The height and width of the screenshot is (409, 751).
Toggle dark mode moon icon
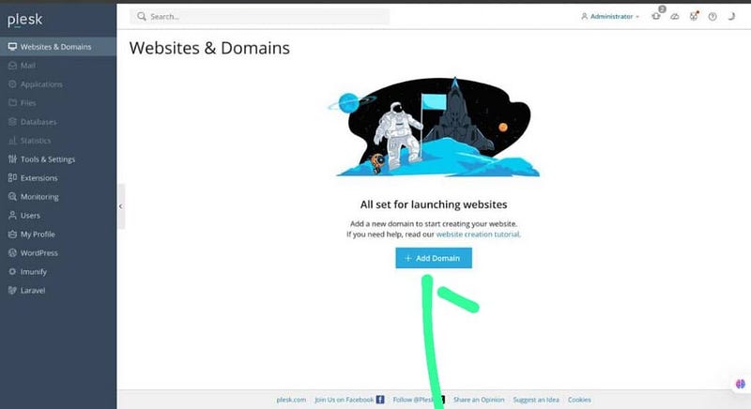click(x=731, y=16)
